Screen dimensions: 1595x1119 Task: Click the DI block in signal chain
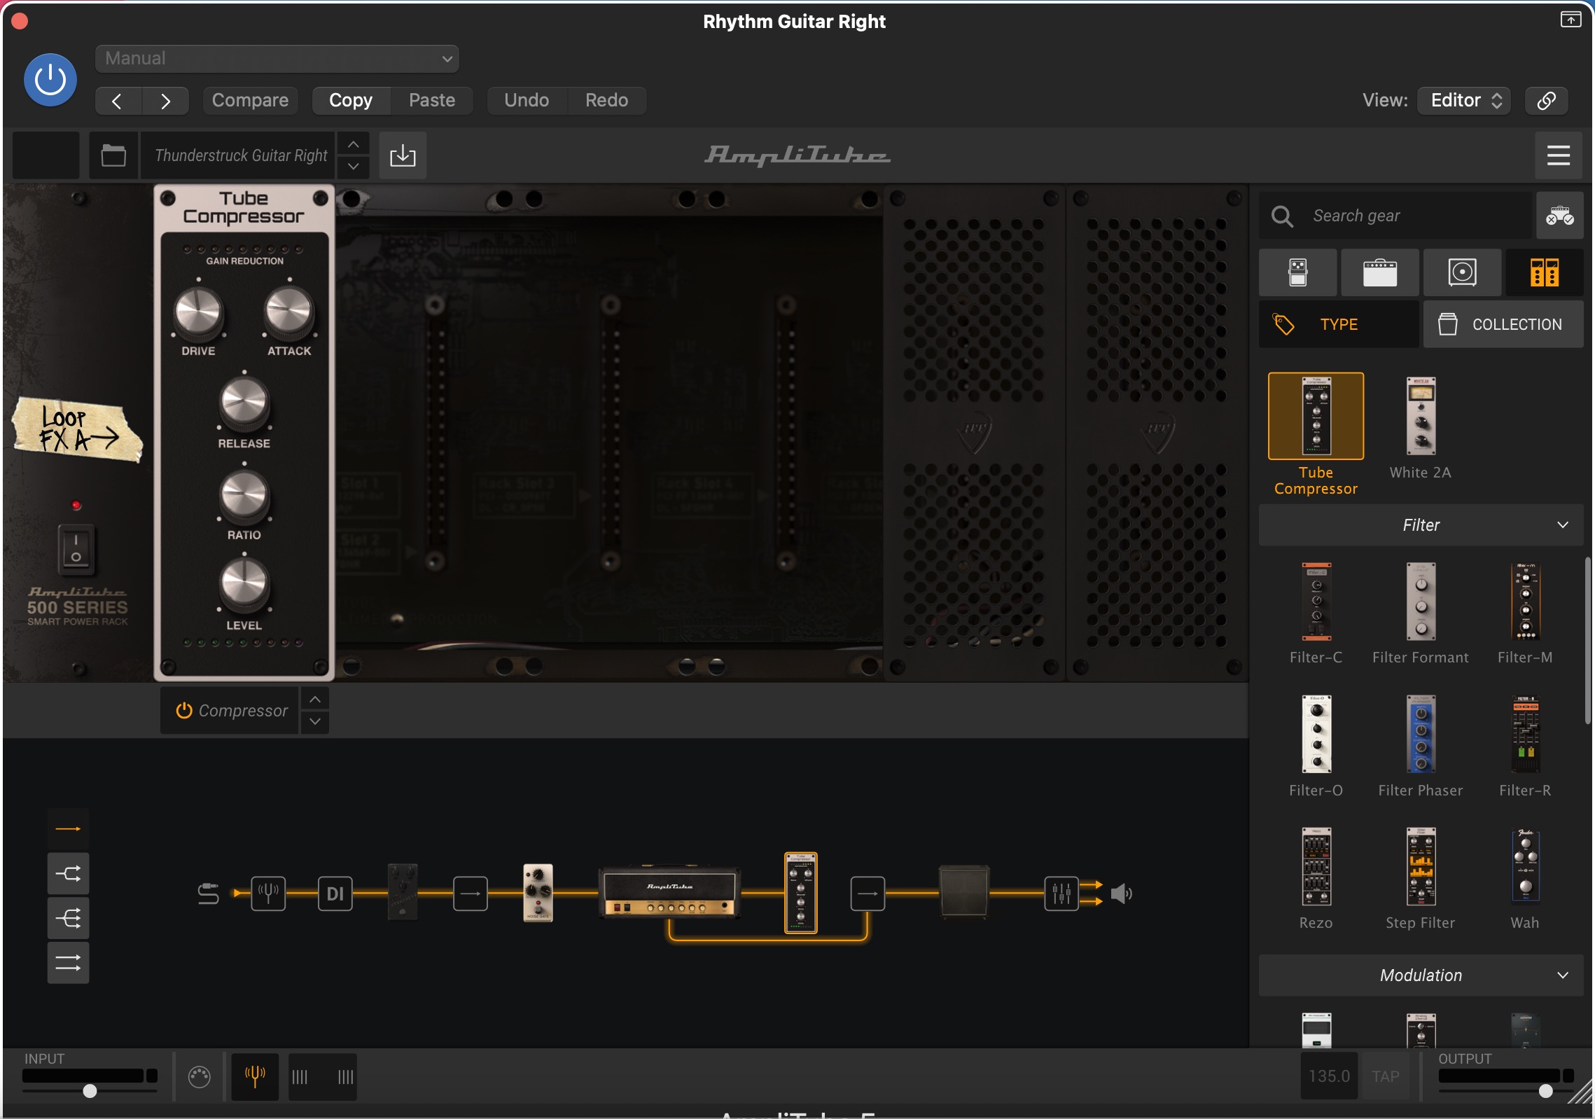coord(335,893)
